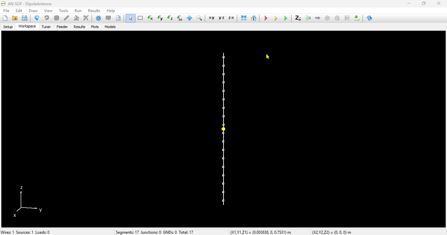Open the help book icon
This screenshot has width=447, height=235.
(x=369, y=18)
